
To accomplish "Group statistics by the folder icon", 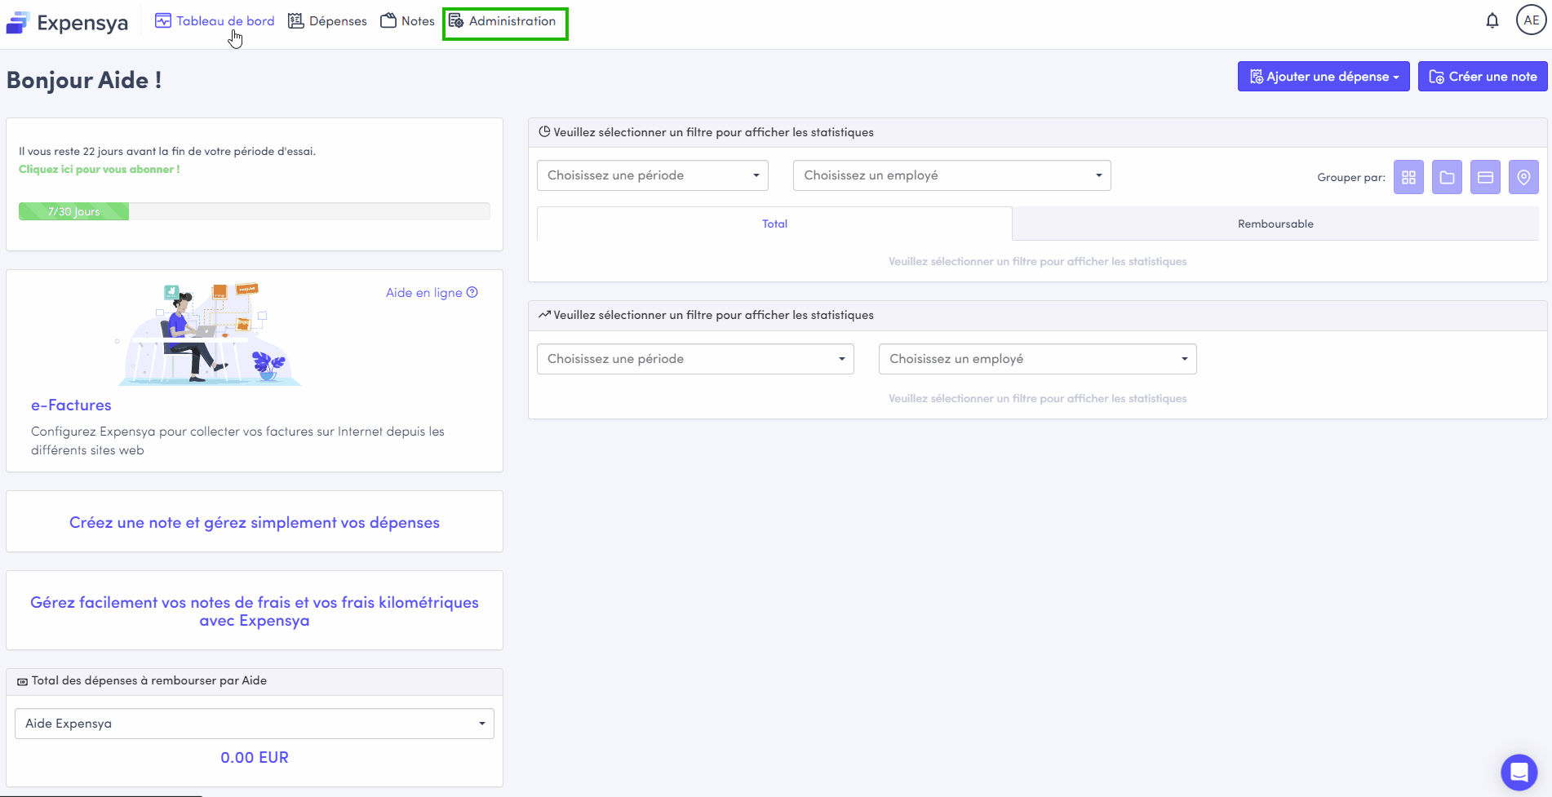I will [x=1447, y=177].
